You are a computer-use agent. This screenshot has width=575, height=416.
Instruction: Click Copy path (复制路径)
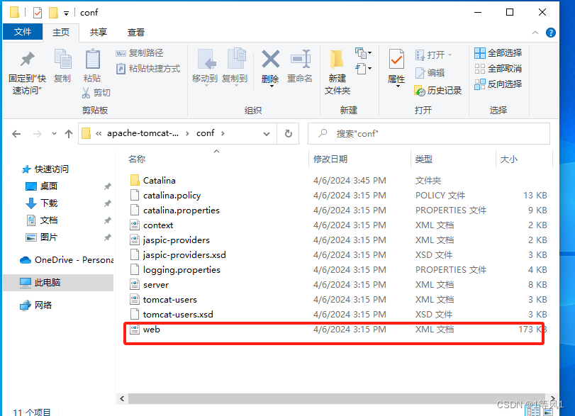coord(140,53)
